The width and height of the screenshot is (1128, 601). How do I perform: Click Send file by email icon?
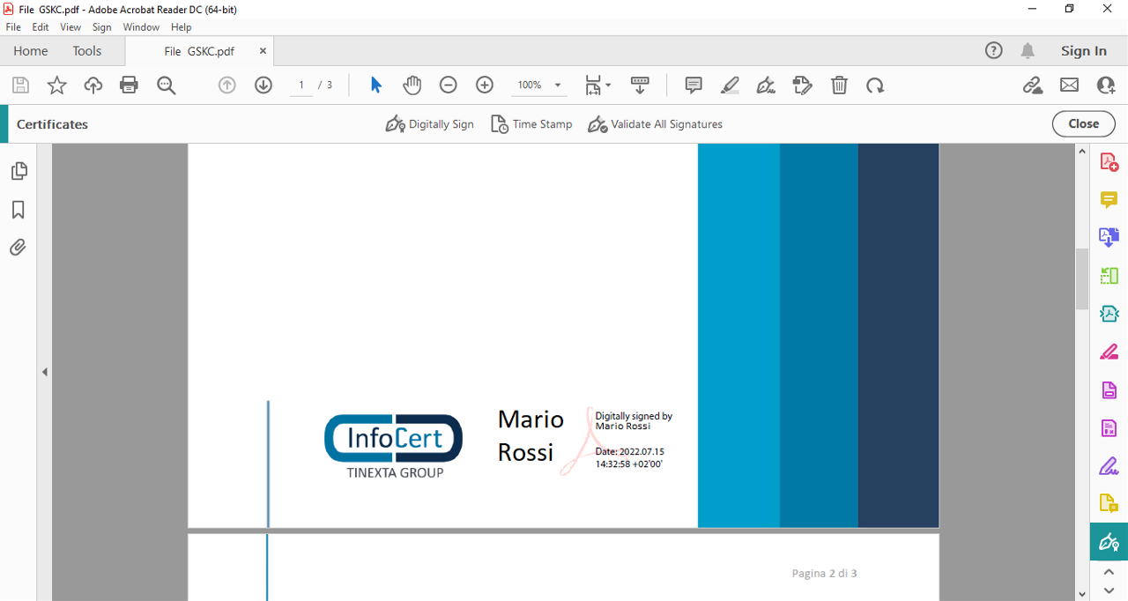click(1069, 85)
